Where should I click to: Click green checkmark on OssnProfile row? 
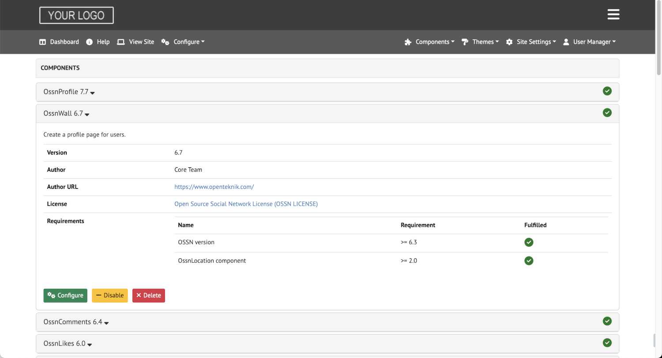coord(607,91)
